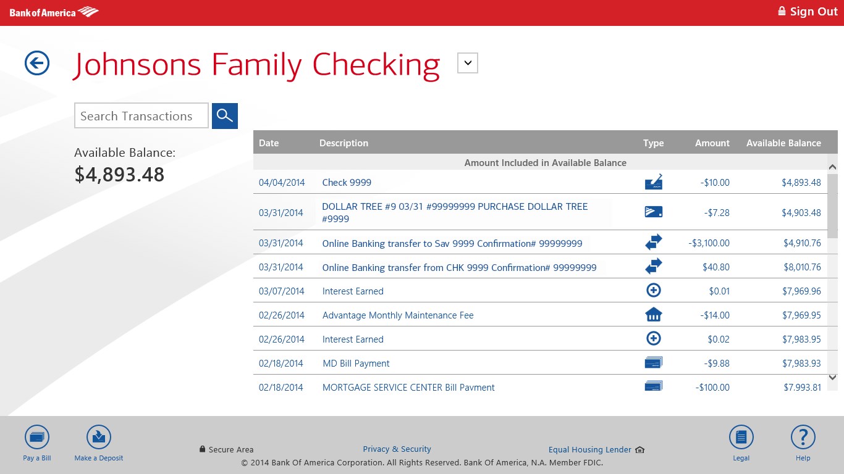
Task: Click the search magnifying glass icon
Action: pyautogui.click(x=224, y=115)
